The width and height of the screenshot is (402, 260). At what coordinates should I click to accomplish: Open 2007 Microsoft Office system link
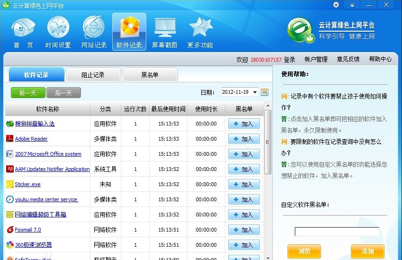click(48, 154)
